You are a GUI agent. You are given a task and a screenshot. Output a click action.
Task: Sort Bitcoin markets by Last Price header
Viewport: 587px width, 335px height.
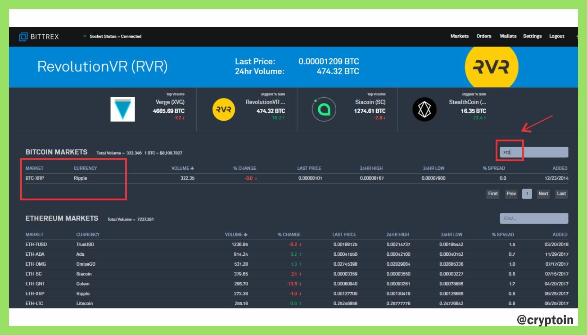coord(309,168)
